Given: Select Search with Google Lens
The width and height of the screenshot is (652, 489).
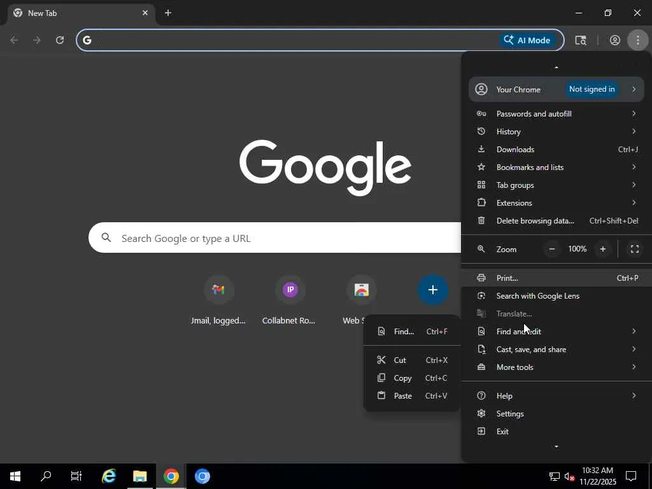Looking at the screenshot, I should pos(556,295).
